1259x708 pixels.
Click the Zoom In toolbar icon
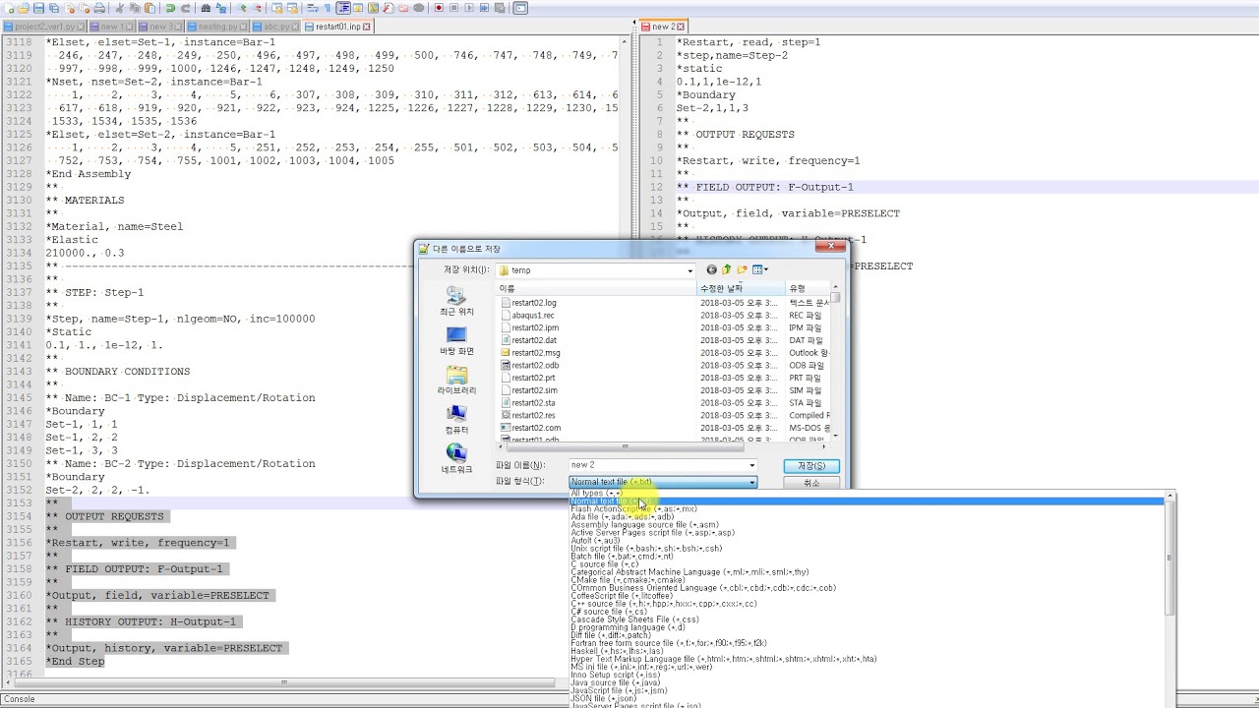point(241,8)
